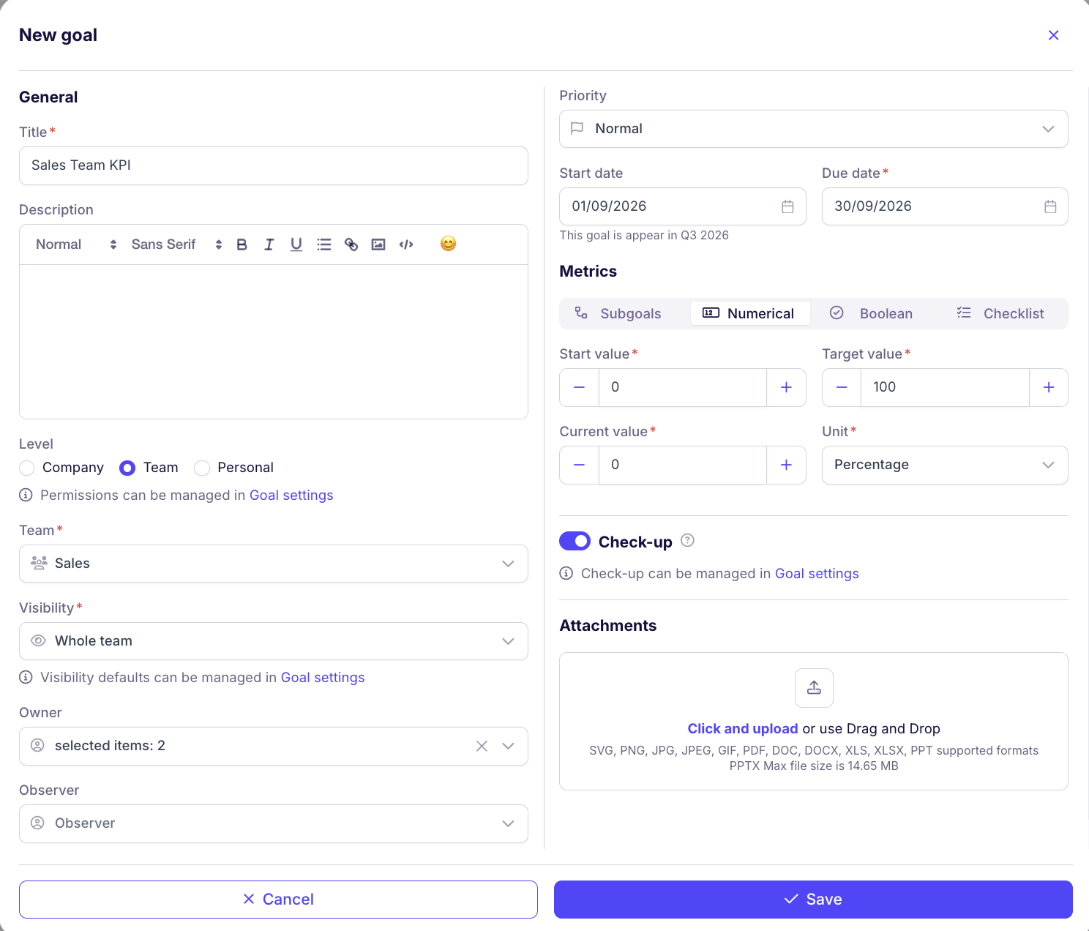Save the new goal
The height and width of the screenshot is (931, 1089).
813,900
